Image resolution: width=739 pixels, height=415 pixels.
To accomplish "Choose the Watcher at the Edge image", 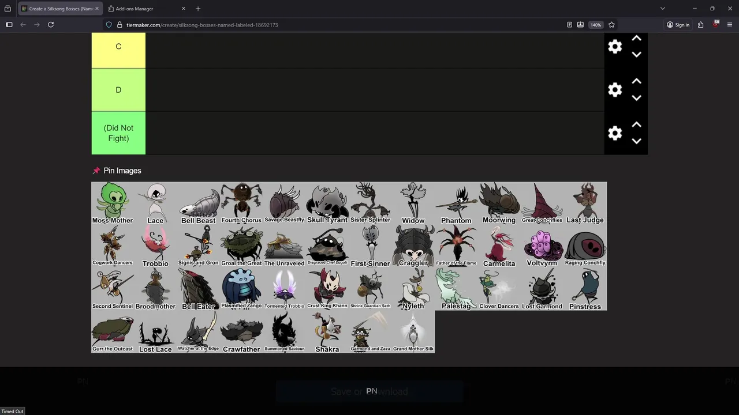I will pos(198,332).
